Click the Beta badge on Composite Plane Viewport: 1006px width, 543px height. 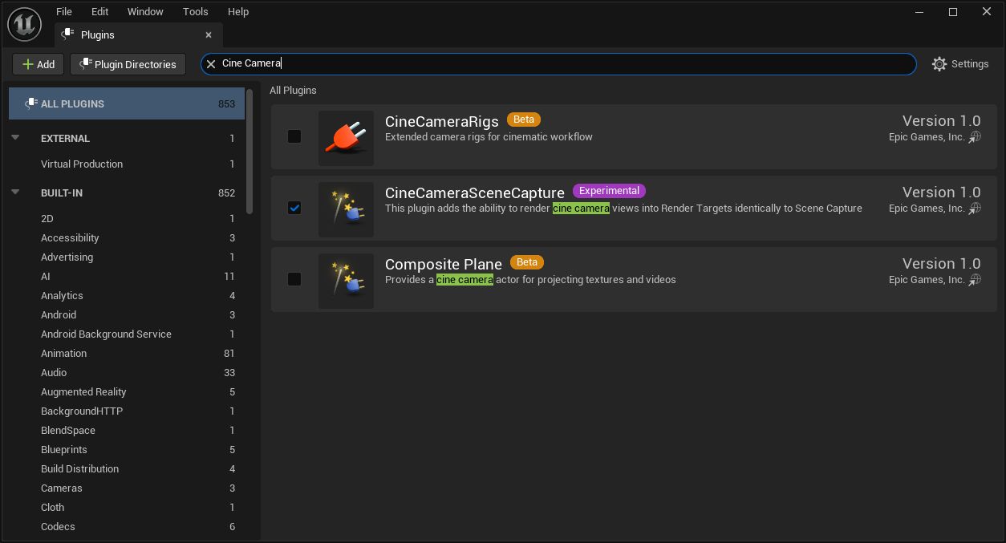527,262
